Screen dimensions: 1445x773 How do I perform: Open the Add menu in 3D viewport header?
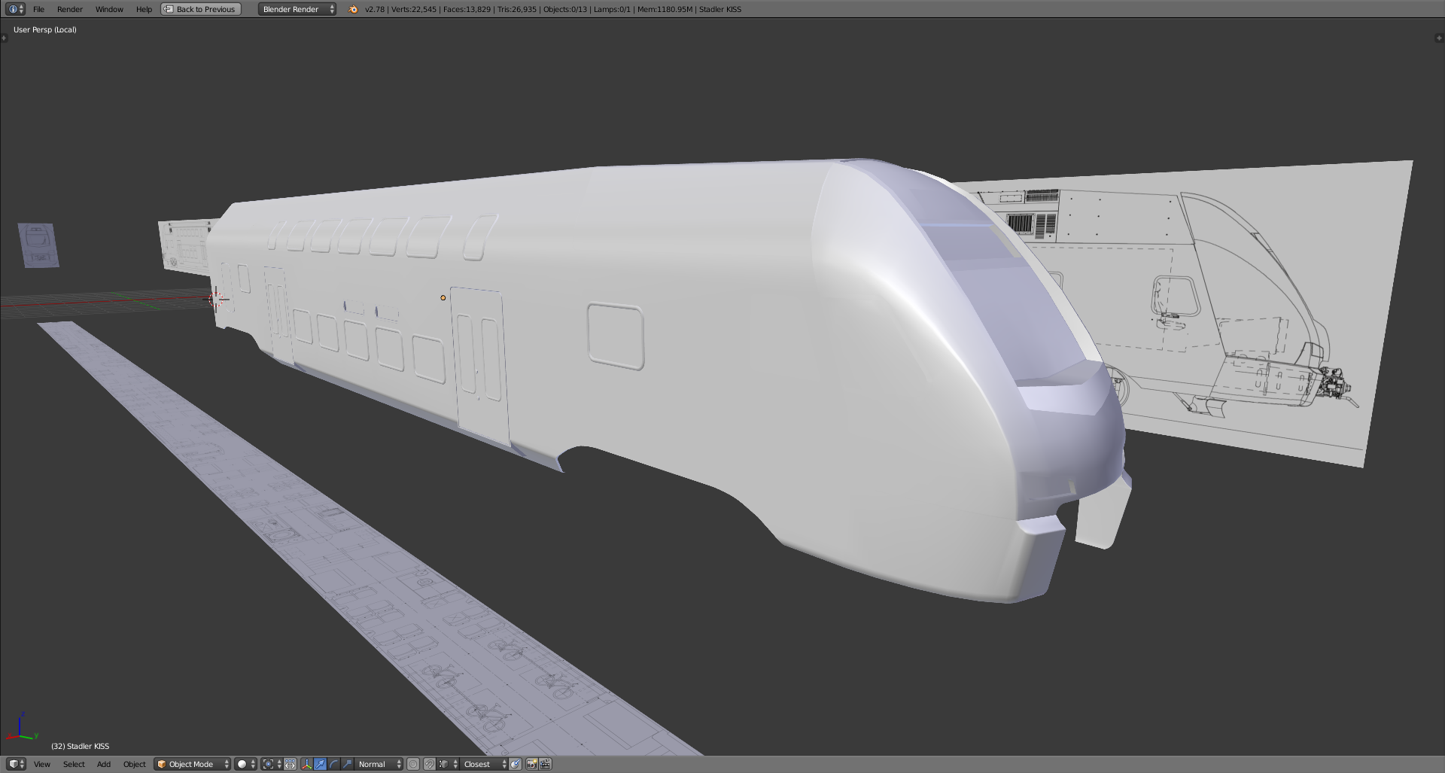pos(104,764)
